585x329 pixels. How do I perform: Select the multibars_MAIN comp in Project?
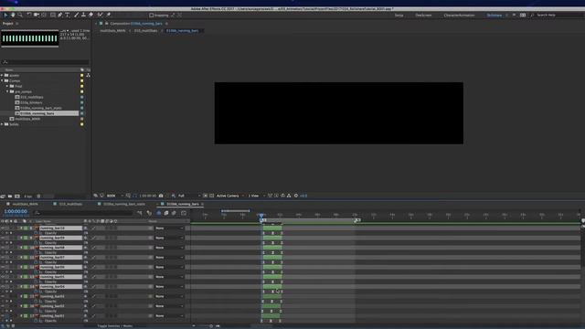[27, 119]
